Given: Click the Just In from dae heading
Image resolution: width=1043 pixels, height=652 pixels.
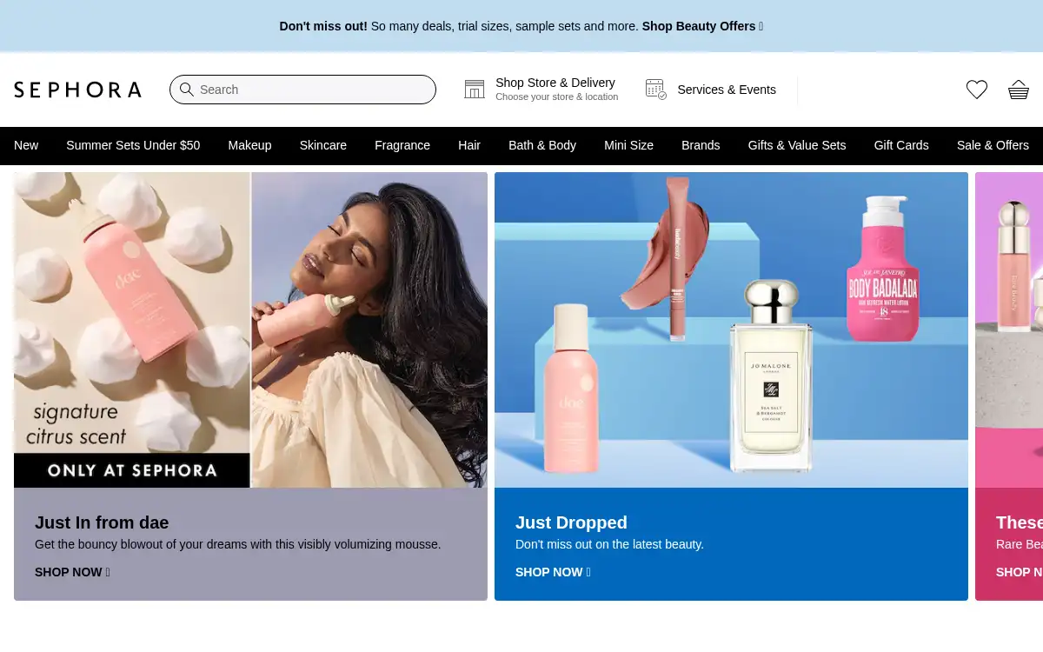Looking at the screenshot, I should 102,522.
